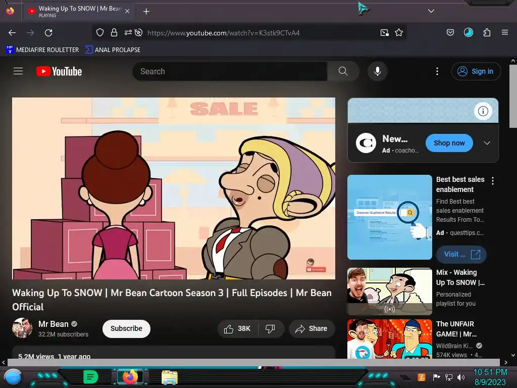Viewport: 517px width, 388px height.
Task: Open the green notes app in taskbar
Action: coord(90,377)
